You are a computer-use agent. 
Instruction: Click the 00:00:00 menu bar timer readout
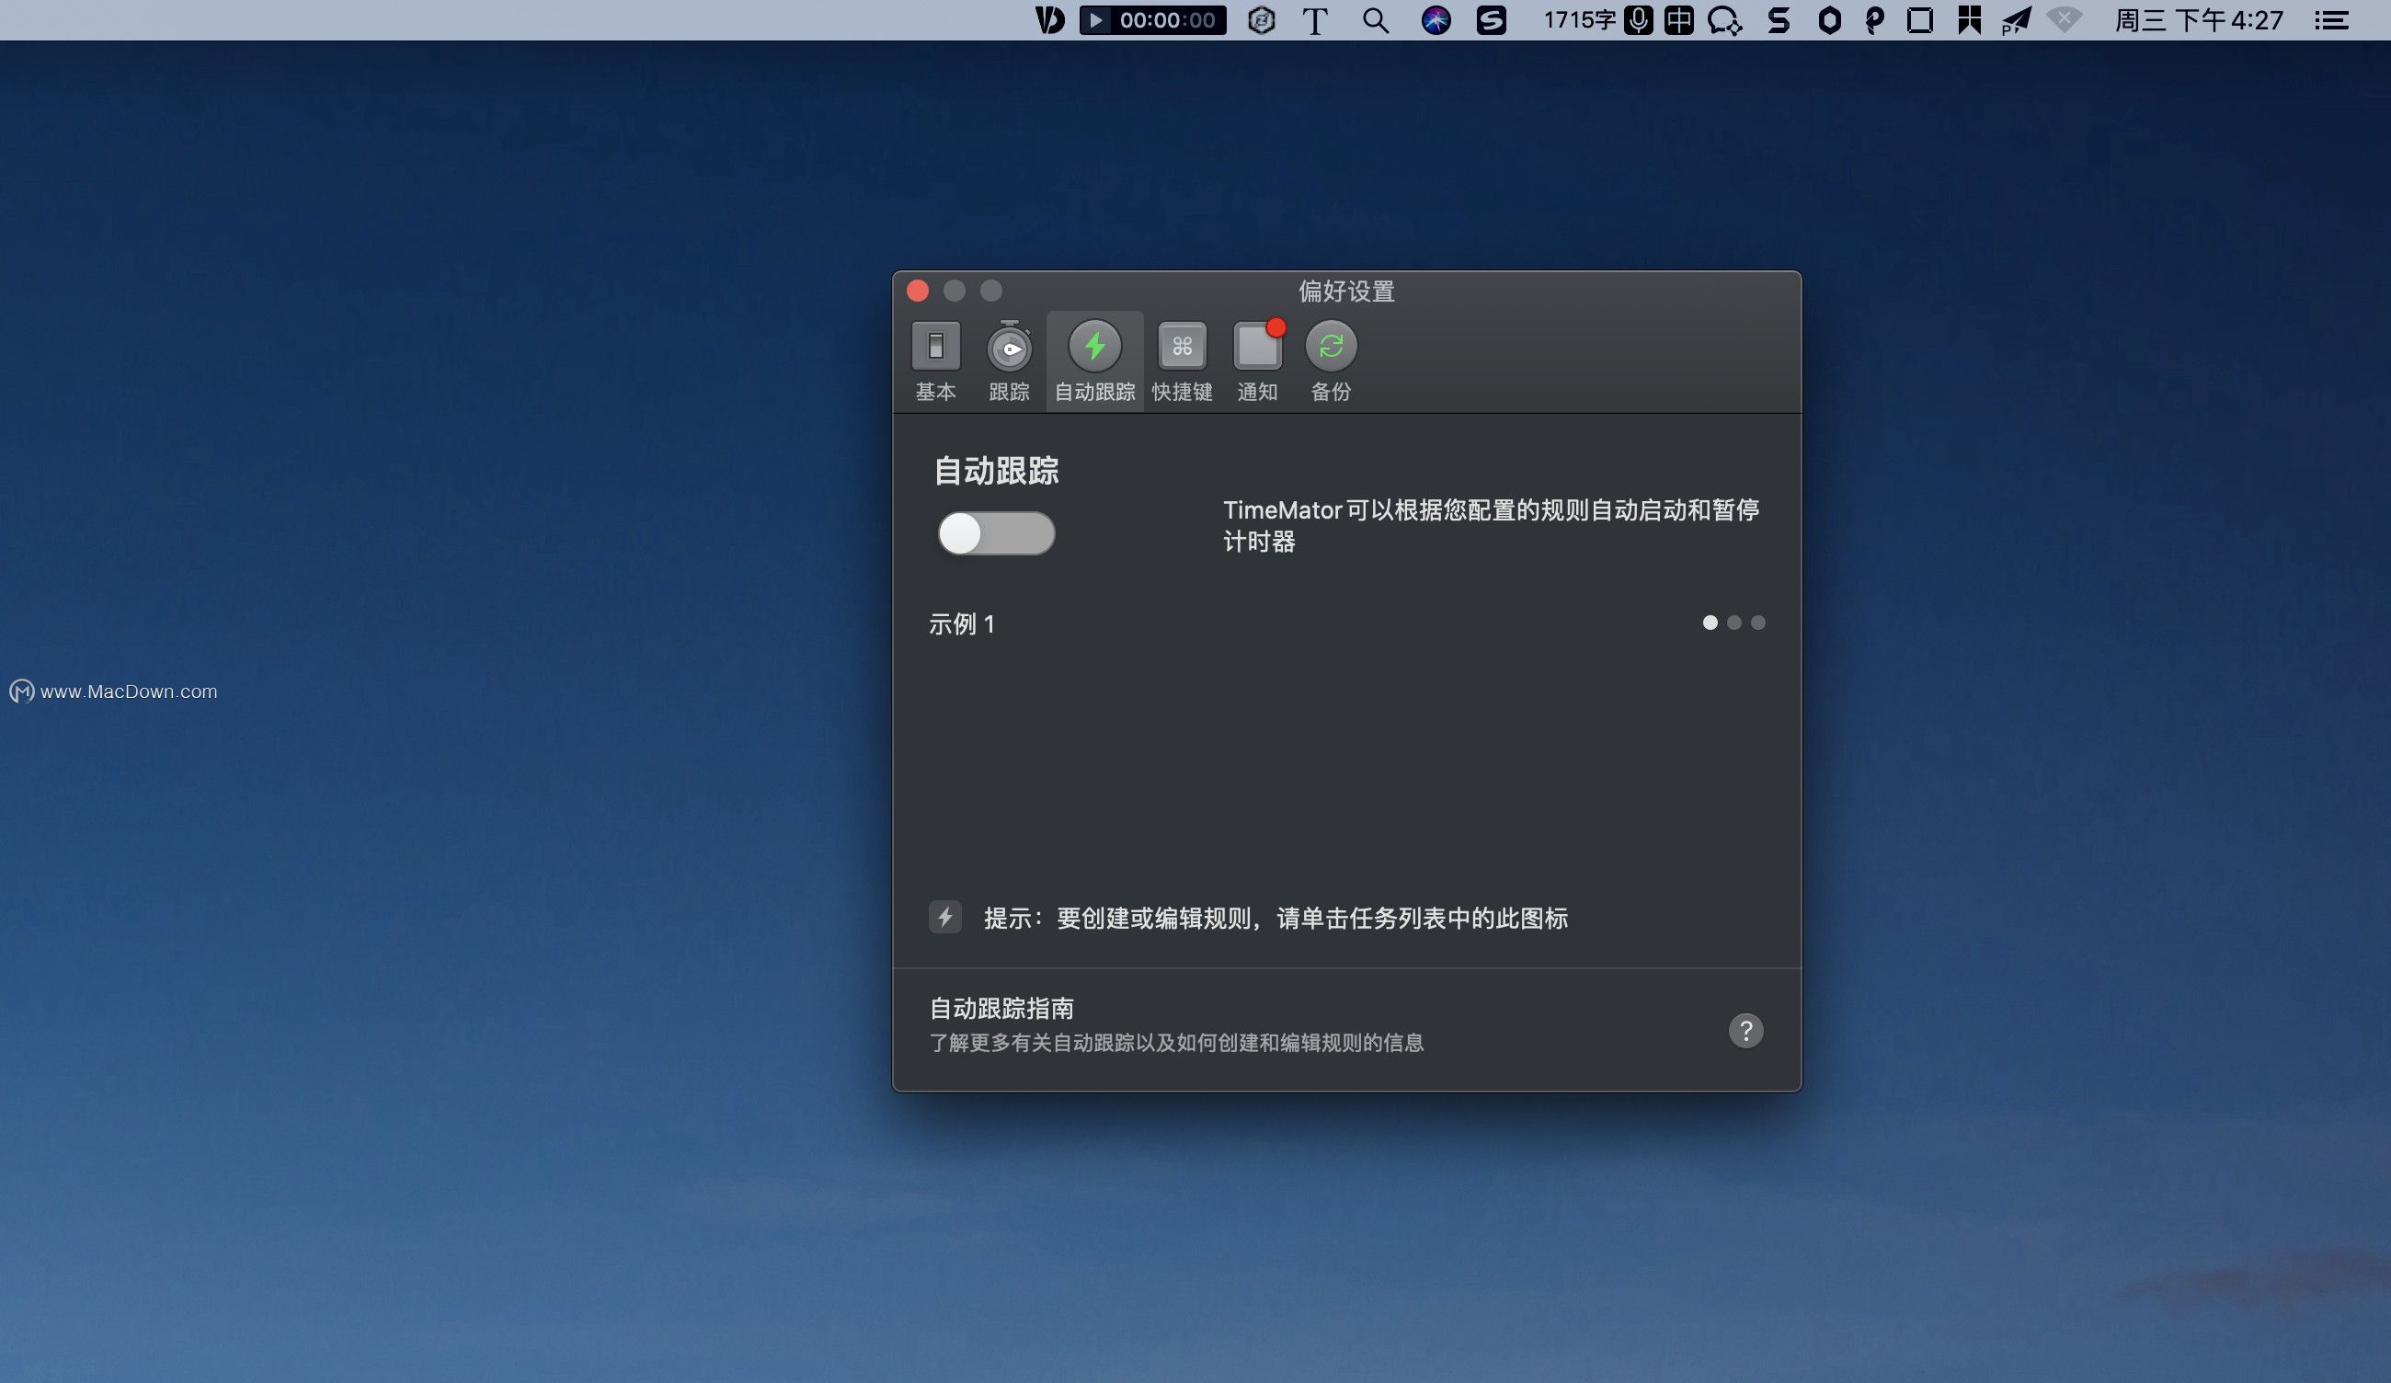1167,20
